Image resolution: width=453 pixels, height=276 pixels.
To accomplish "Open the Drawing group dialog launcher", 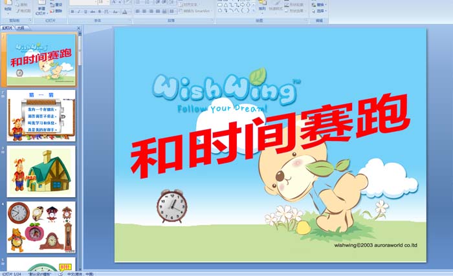I will click(x=306, y=21).
